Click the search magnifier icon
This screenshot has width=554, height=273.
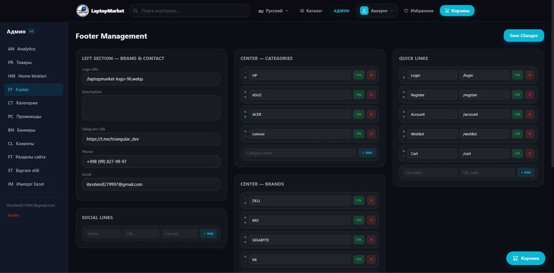click(x=135, y=11)
